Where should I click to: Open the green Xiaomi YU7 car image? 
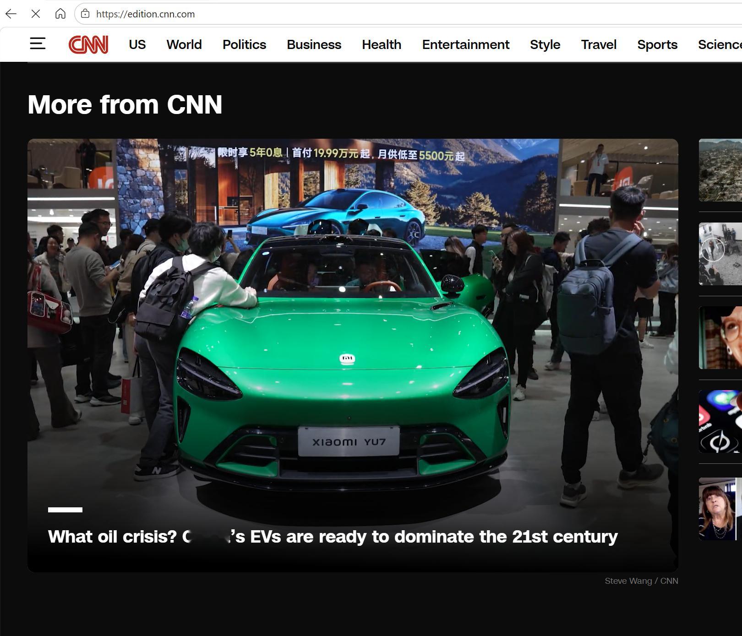pyautogui.click(x=353, y=355)
